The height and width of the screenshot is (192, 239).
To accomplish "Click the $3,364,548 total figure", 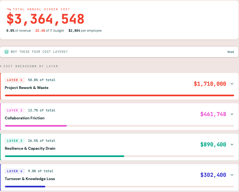I will [x=45, y=20].
